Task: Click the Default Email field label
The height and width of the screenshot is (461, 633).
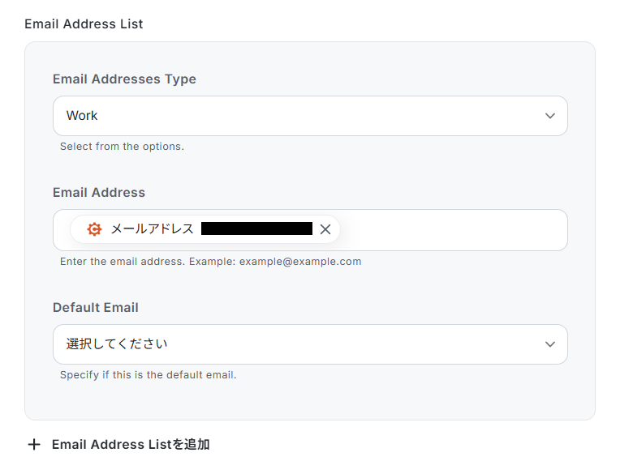Action: pyautogui.click(x=96, y=308)
